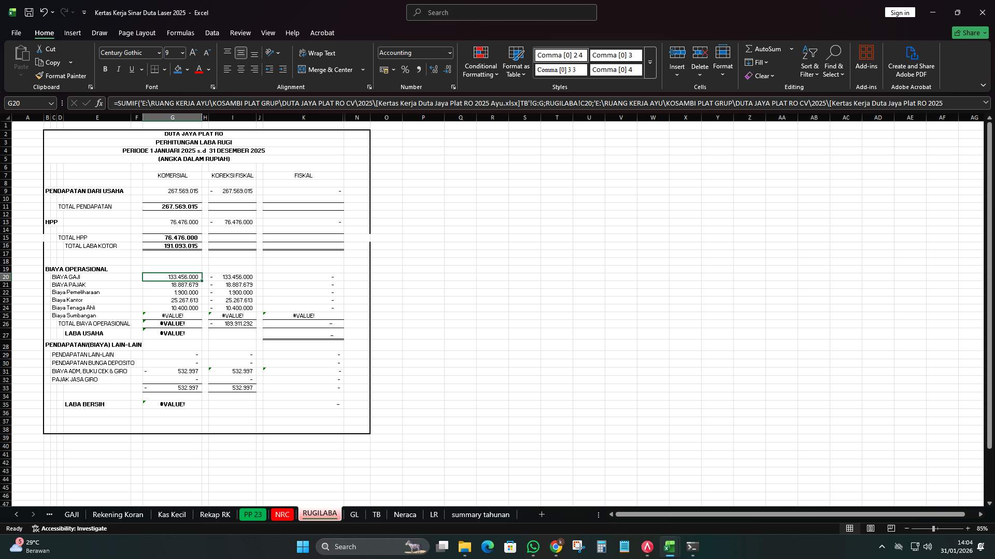Expand the Font name dropdown
The image size is (995, 559).
pos(159,52)
